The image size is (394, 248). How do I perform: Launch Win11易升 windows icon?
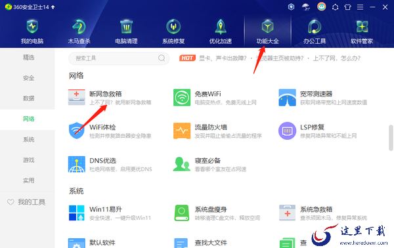(x=77, y=213)
